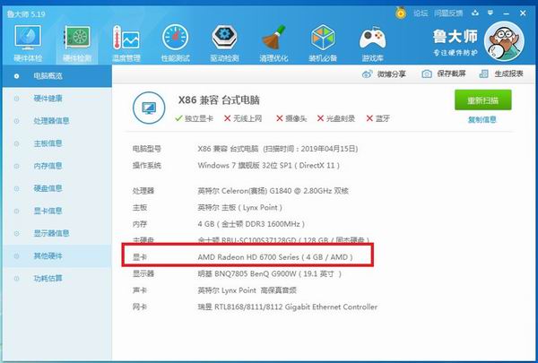The height and width of the screenshot is (363, 538).
Task: Click the 生成报表 generate report label
Action: pyautogui.click(x=508, y=73)
